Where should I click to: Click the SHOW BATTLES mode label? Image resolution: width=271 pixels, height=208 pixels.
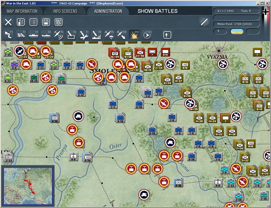tap(158, 11)
